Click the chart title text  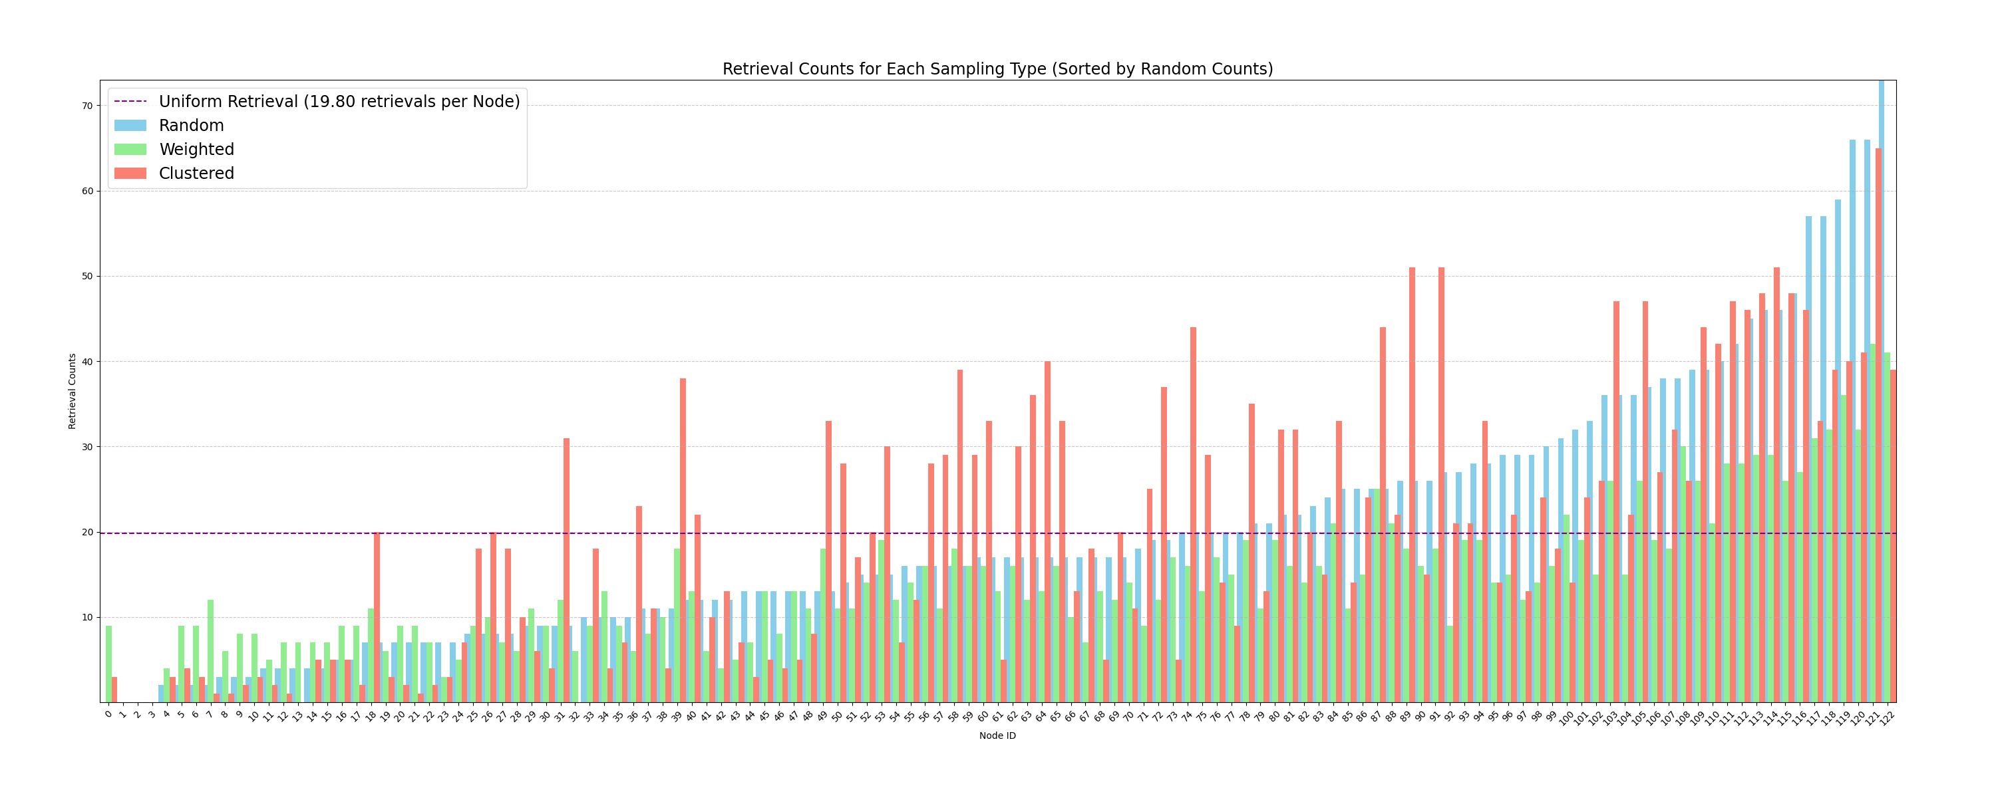tap(997, 69)
